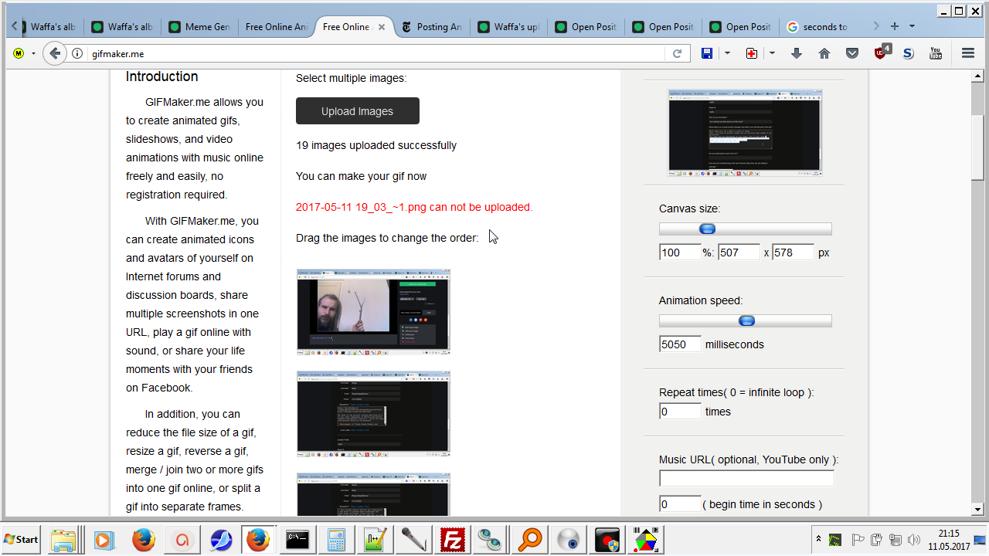
Task: Open the Calculator taskbar icon
Action: [336, 539]
